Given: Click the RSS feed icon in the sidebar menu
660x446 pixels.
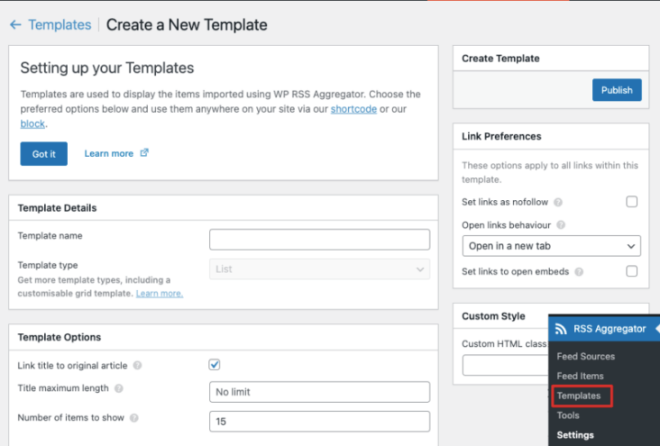Looking at the screenshot, I should (561, 329).
